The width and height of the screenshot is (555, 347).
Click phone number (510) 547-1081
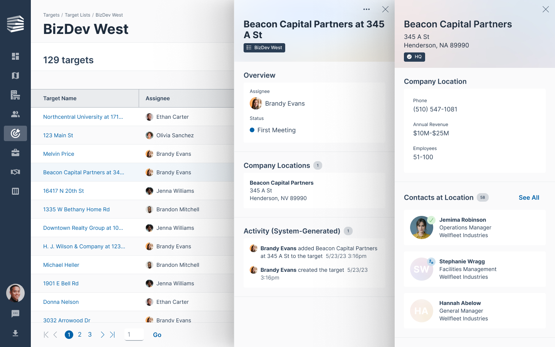(435, 109)
